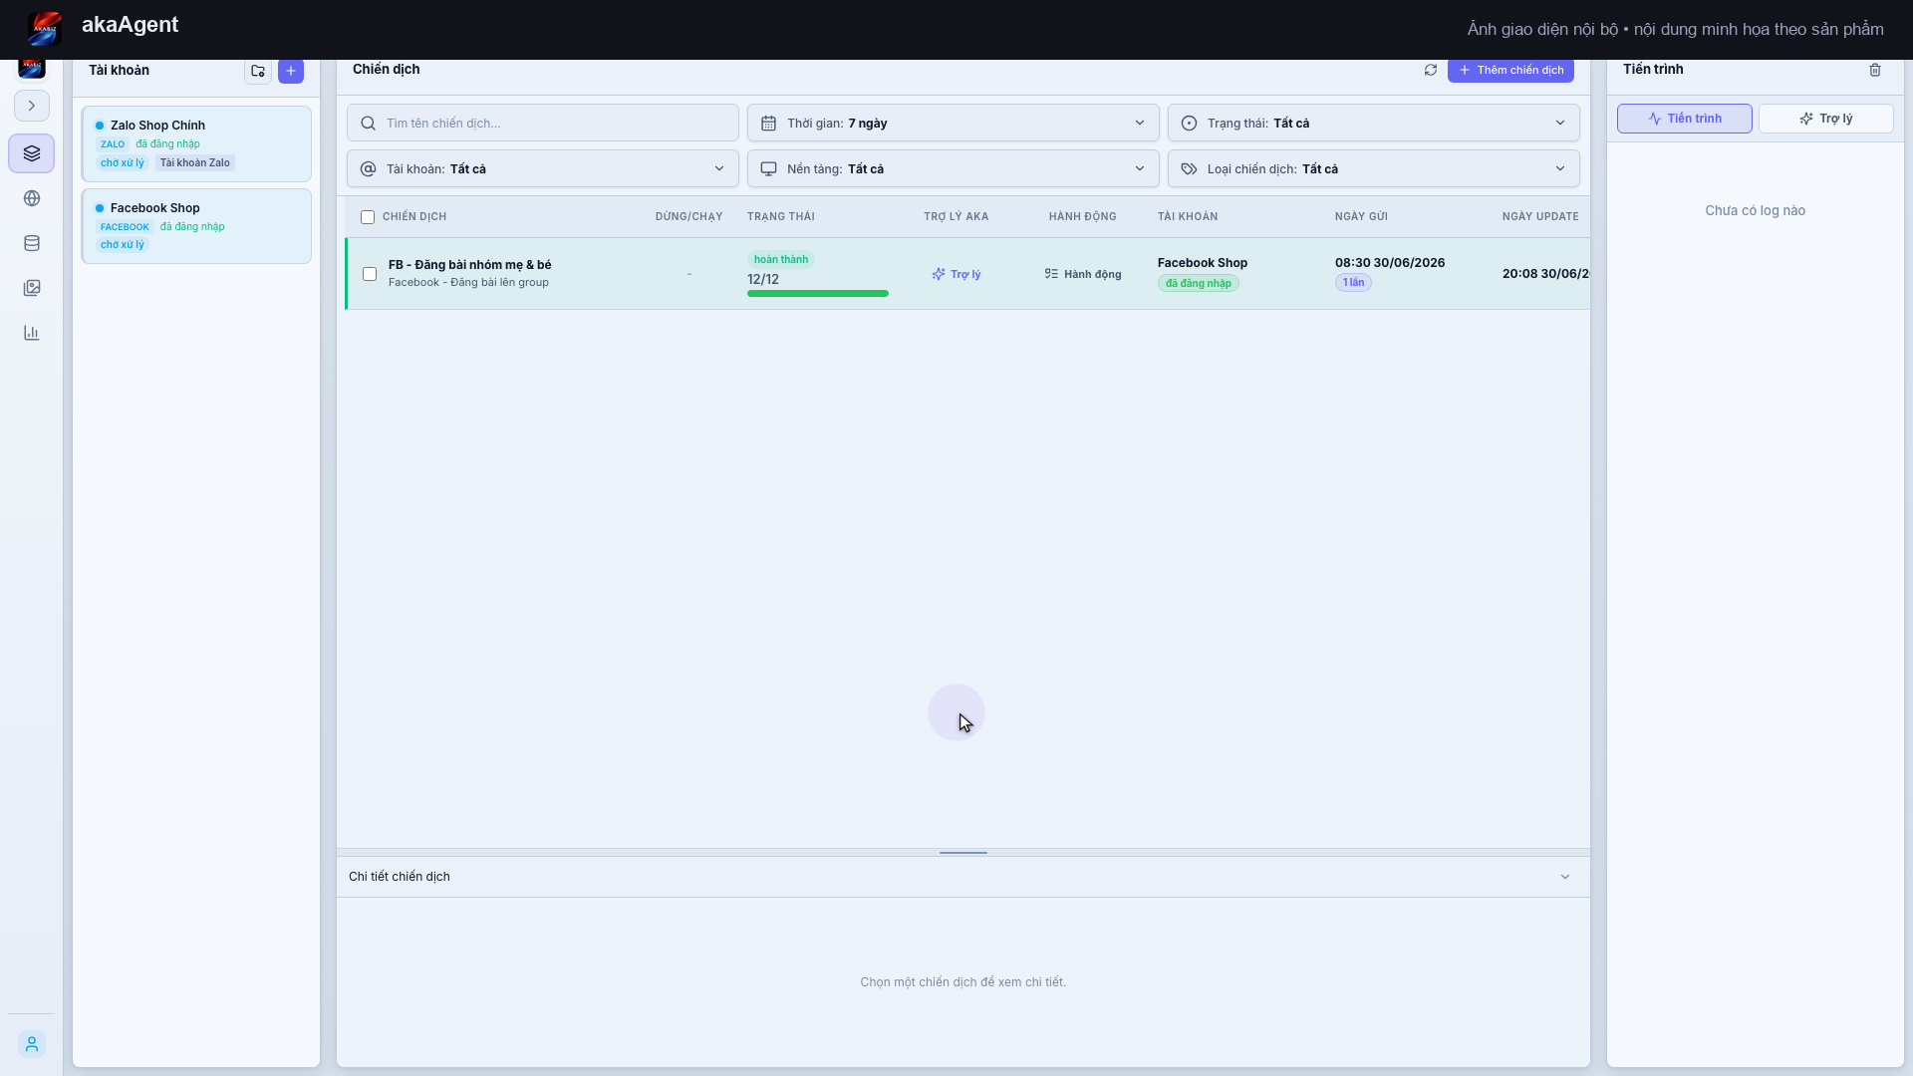Screen dimensions: 1913x1076
Task: Click FACEBOOK platform tag
Action: pyautogui.click(x=125, y=227)
